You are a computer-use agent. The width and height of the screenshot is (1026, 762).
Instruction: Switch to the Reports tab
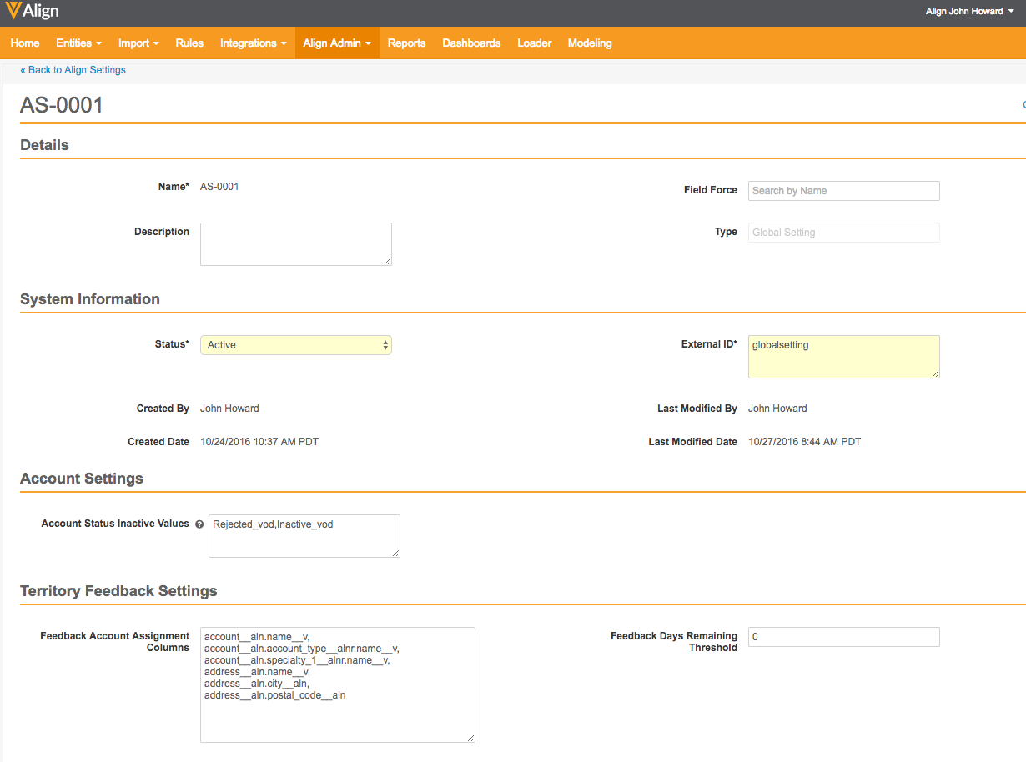pos(406,43)
